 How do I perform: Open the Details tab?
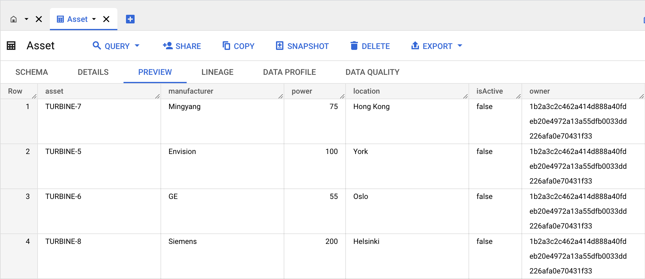[93, 72]
